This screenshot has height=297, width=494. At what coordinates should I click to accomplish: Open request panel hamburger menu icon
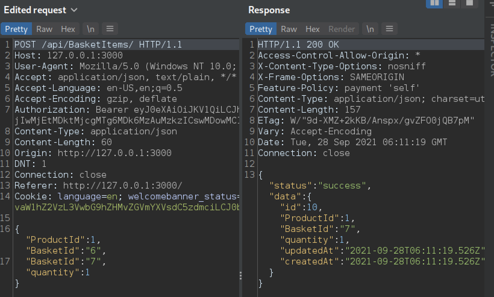click(x=110, y=29)
